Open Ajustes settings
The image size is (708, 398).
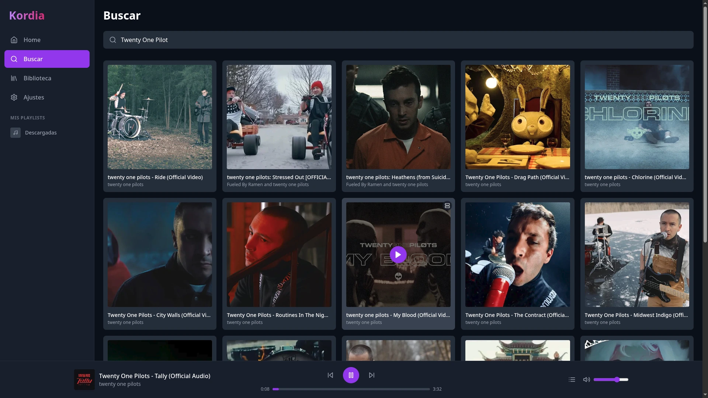(47, 97)
